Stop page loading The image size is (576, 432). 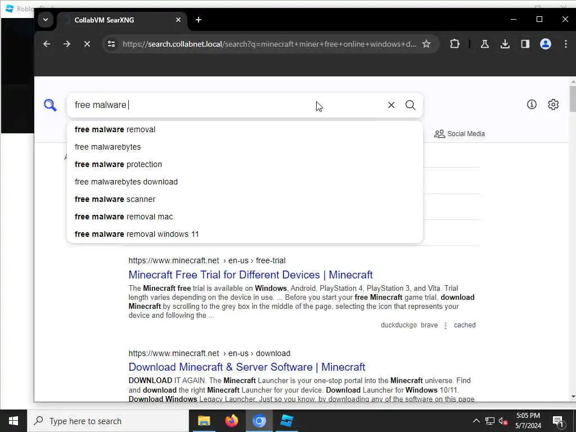[x=87, y=44]
